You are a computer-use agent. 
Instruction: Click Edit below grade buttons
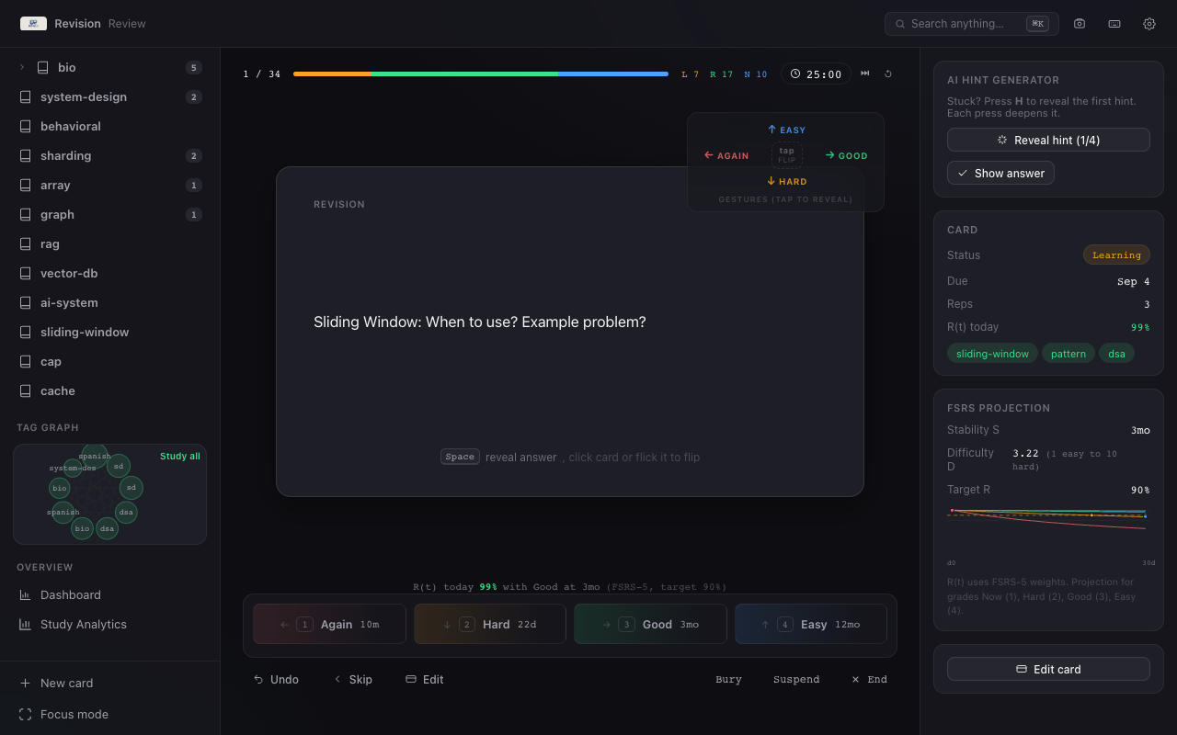pyautogui.click(x=425, y=679)
